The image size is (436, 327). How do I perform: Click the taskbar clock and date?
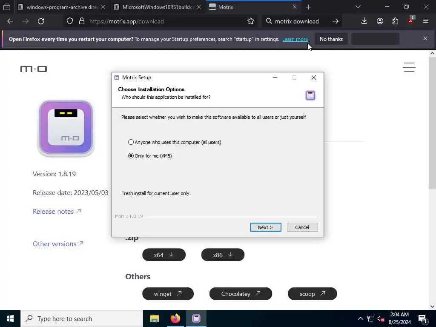[399, 318]
